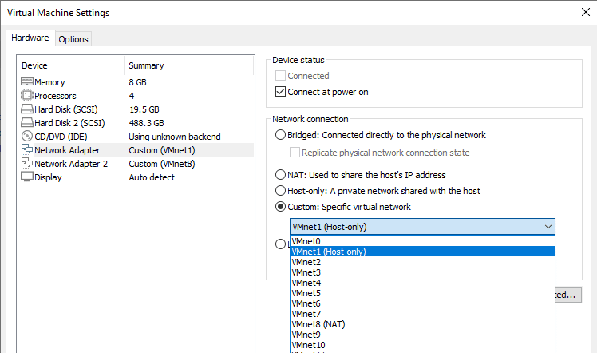Image resolution: width=597 pixels, height=353 pixels.
Task: Close the Virtual Machine Settings window
Action: coord(587,13)
